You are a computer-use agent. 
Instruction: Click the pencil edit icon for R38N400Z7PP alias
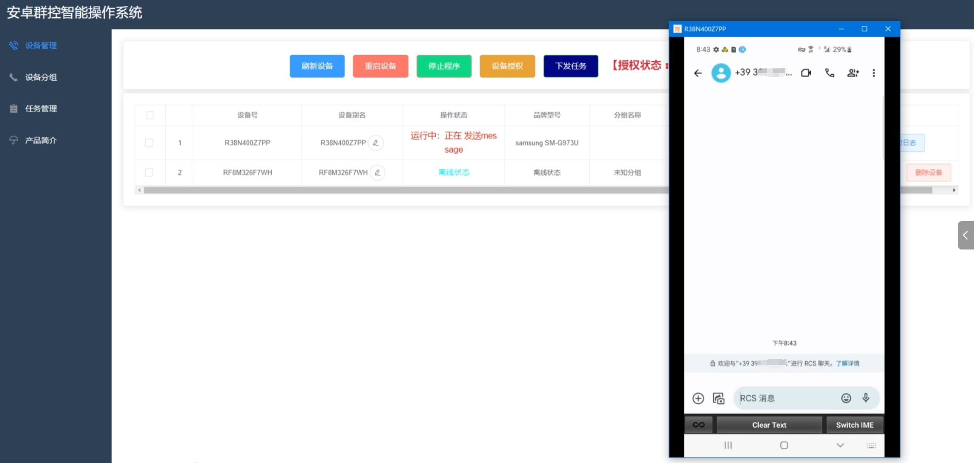click(x=375, y=143)
